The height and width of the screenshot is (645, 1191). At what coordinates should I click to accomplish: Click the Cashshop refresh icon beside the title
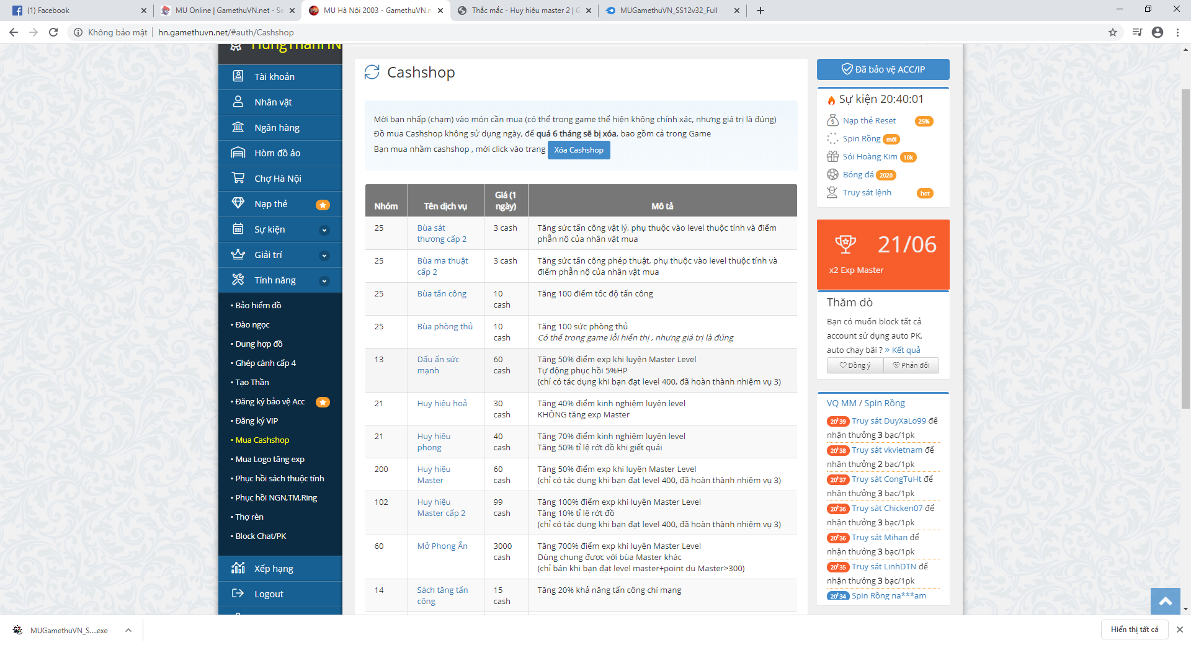[372, 73]
